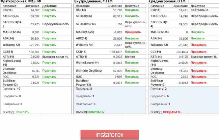The height and width of the screenshot is (140, 219).
Task: Select daily Williams %R Продавать cell
Action: point(199,45)
